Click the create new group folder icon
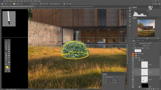This screenshot has width=161, height=90. (154, 89)
